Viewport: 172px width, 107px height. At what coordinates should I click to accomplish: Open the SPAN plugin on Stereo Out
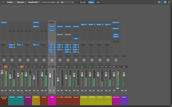tap(116, 34)
